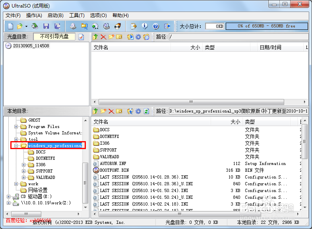Screen dimensions: 312x229
Task: Click the Convert image disc icon
Action: [x=95, y=26]
